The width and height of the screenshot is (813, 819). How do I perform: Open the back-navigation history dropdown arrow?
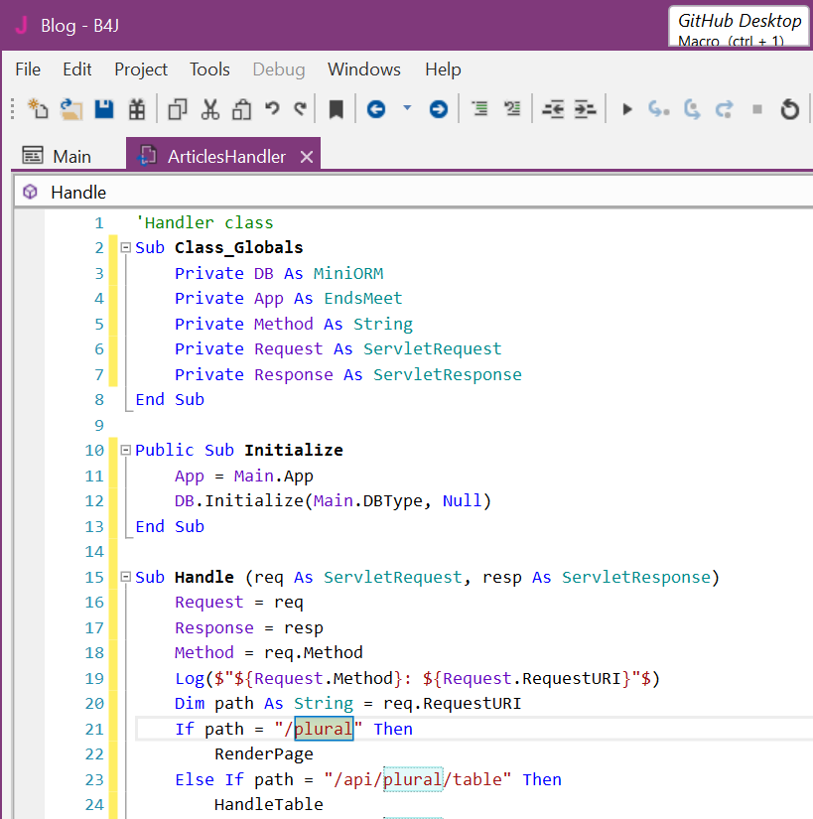[x=405, y=109]
